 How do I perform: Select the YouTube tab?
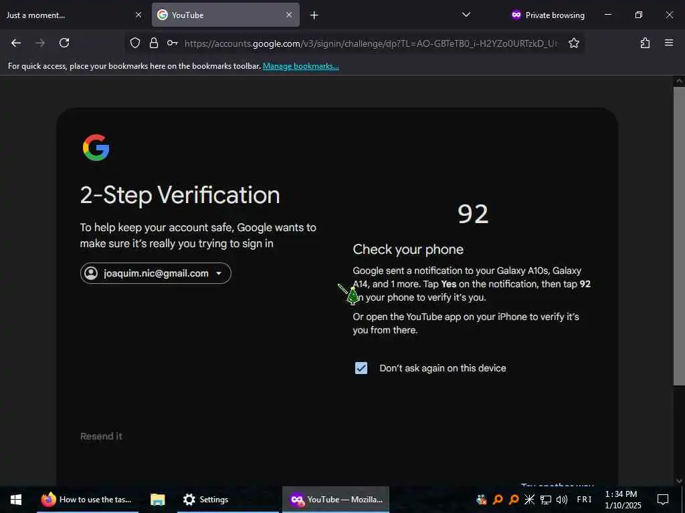pos(225,15)
